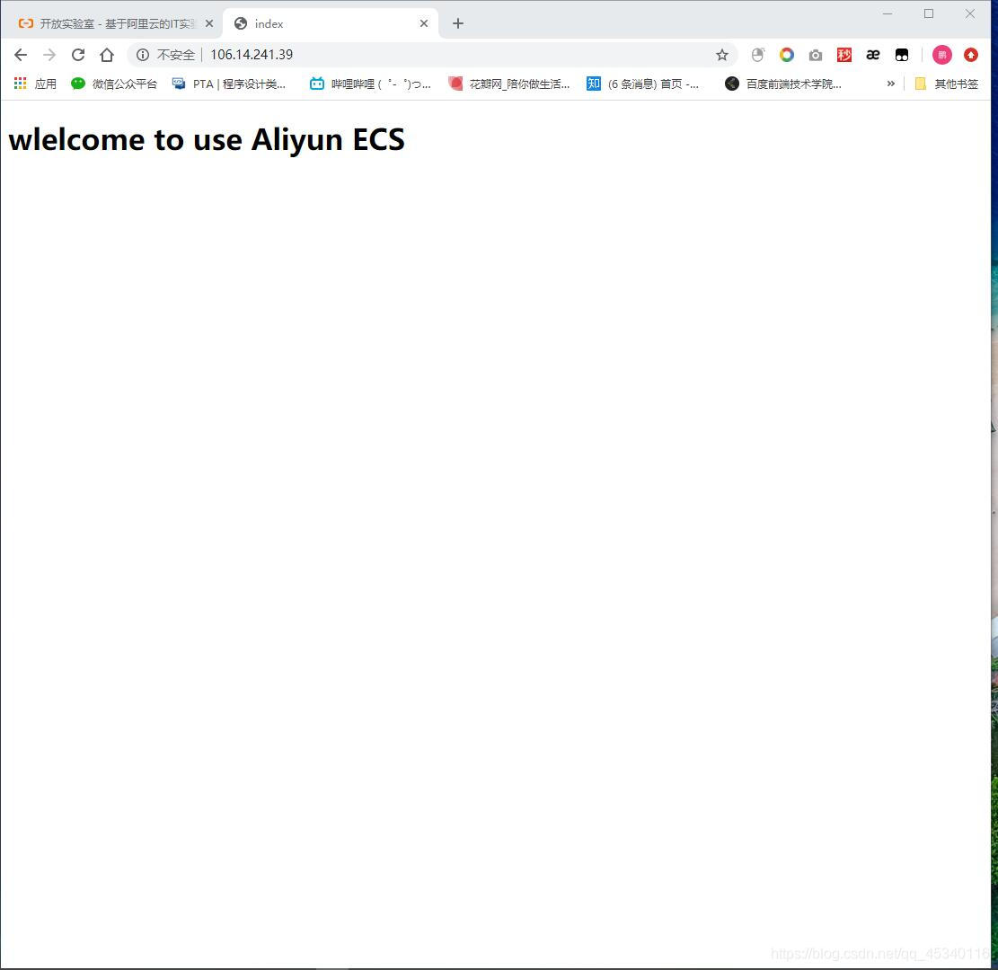Reload the current page

point(77,55)
